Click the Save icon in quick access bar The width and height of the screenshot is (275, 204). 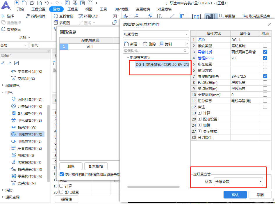point(40,3)
